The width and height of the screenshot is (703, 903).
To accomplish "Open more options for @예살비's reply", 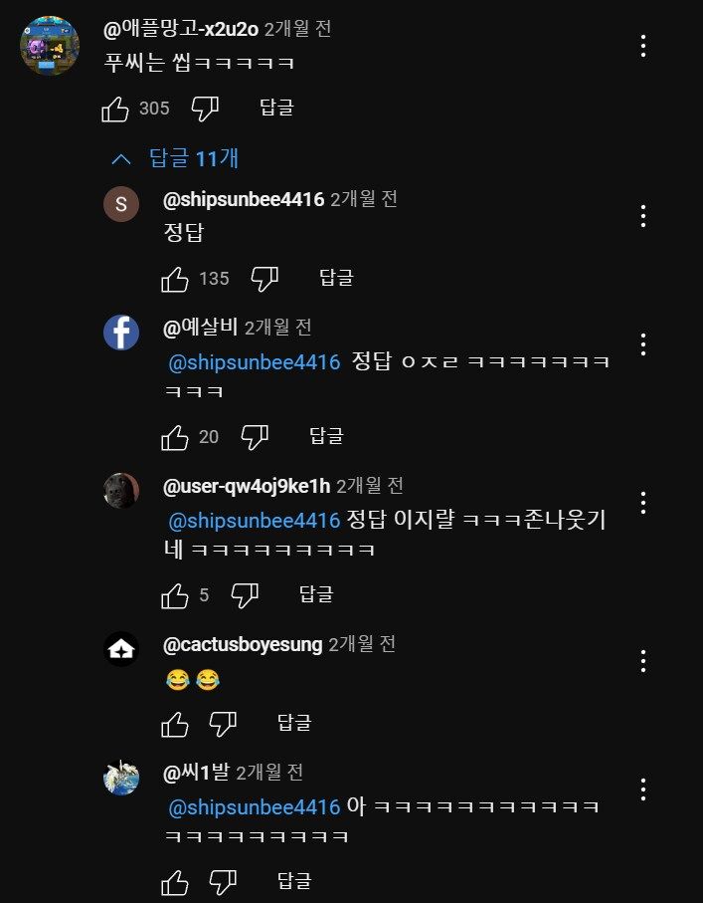I will coord(643,344).
